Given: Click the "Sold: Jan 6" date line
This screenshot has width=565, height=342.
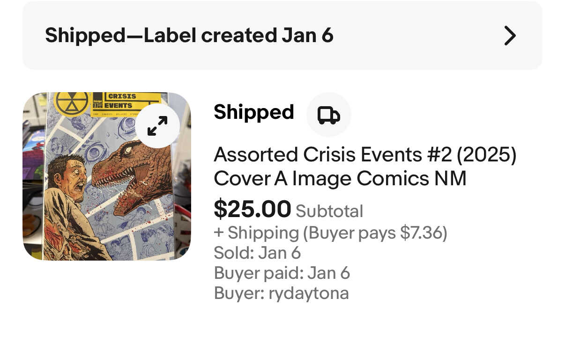Looking at the screenshot, I should [257, 253].
